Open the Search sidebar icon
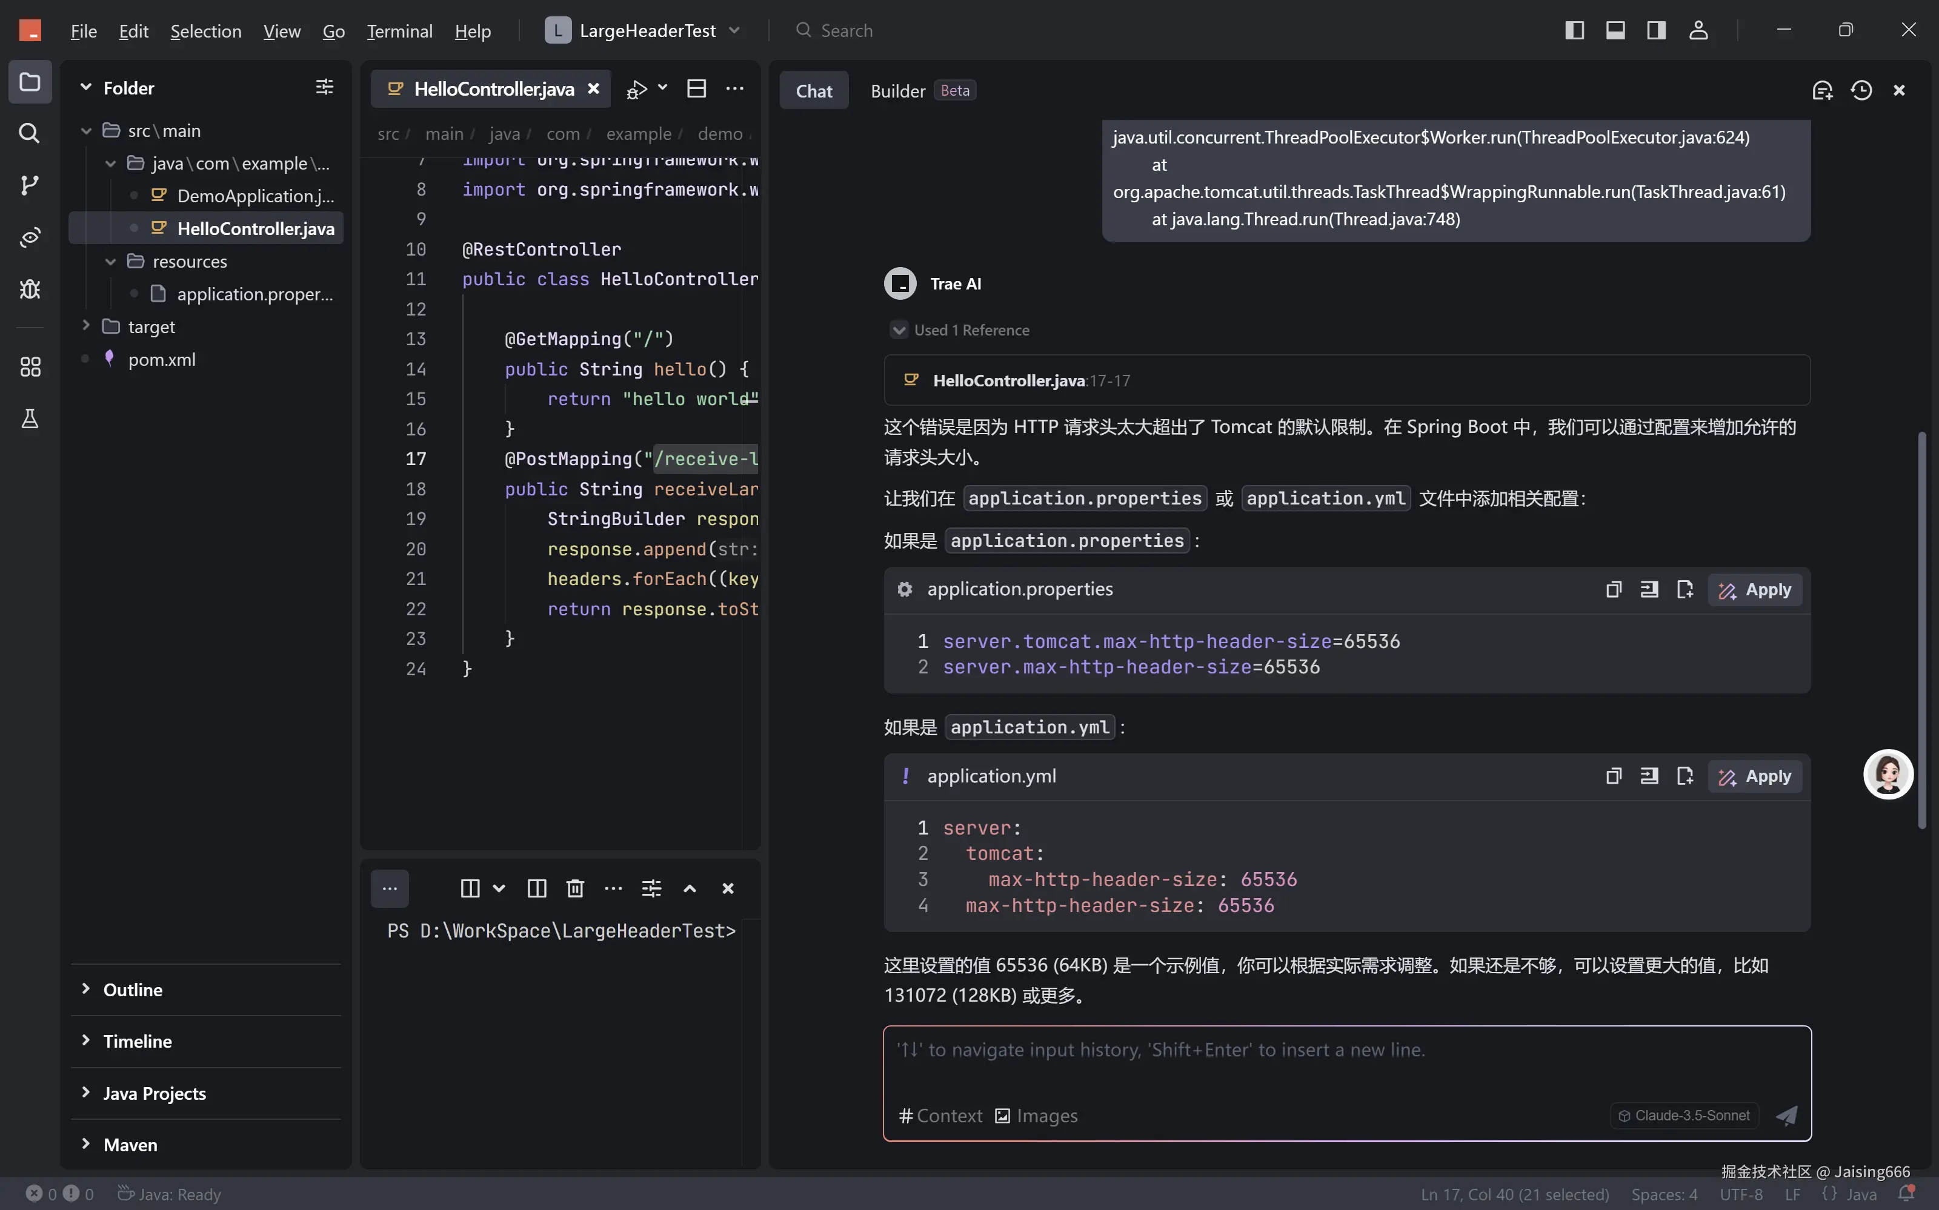The image size is (1939, 1210). click(x=30, y=133)
